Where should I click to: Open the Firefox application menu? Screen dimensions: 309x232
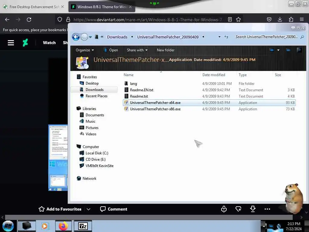302,20
